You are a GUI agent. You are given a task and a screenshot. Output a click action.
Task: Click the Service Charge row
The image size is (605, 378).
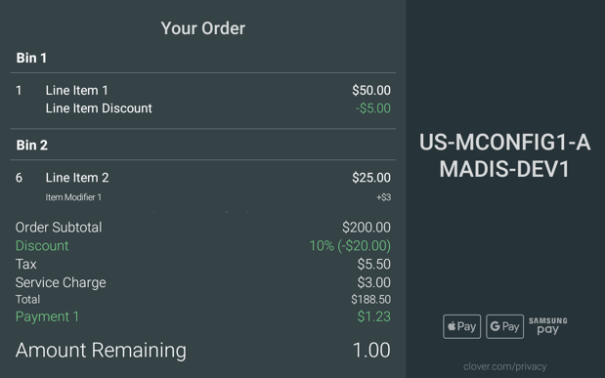tap(203, 282)
